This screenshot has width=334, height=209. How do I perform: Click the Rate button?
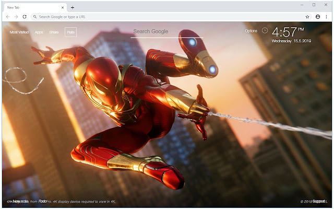(71, 32)
